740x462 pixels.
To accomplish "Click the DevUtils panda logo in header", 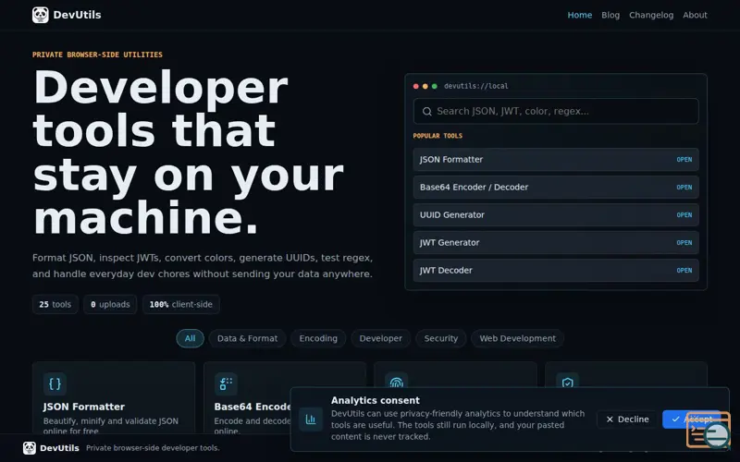I will pos(40,15).
